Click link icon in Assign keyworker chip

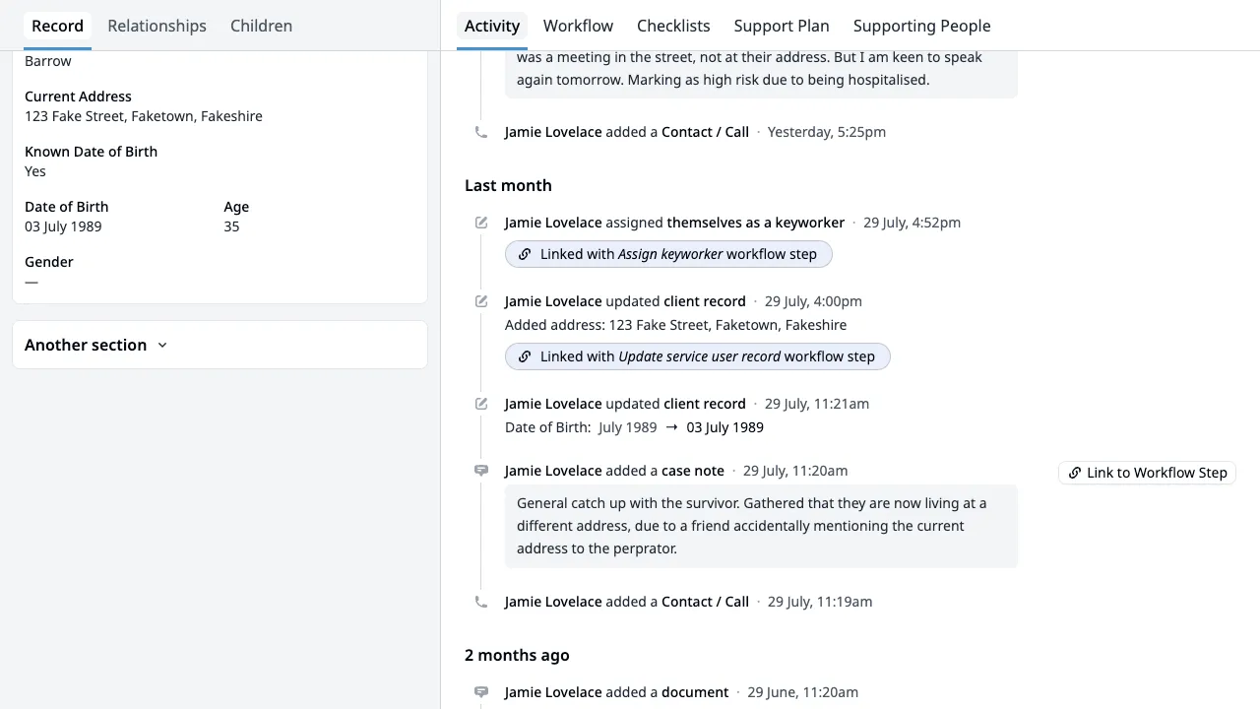coord(525,254)
